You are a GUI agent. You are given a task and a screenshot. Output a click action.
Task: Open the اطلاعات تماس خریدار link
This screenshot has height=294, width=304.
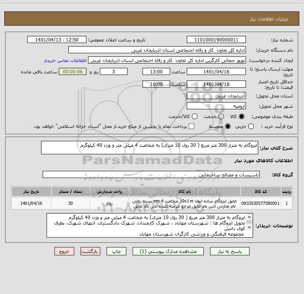65,60
